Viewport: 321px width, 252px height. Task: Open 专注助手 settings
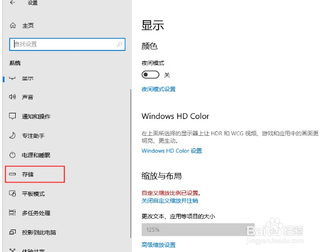(x=33, y=135)
